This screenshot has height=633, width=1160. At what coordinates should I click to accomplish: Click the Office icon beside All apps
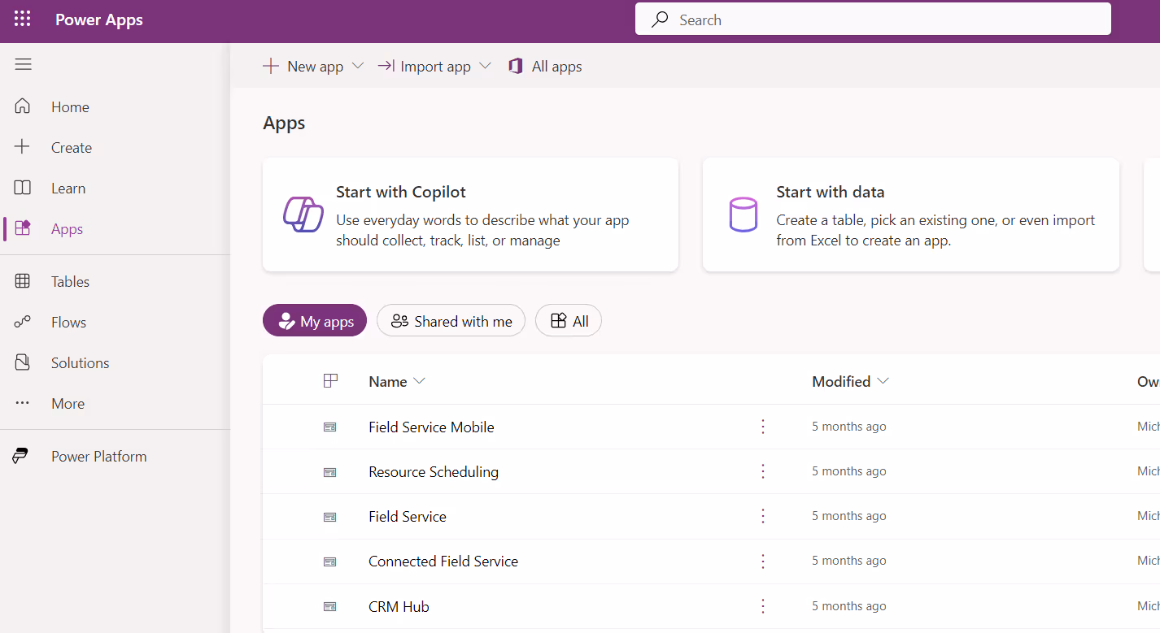coord(515,66)
